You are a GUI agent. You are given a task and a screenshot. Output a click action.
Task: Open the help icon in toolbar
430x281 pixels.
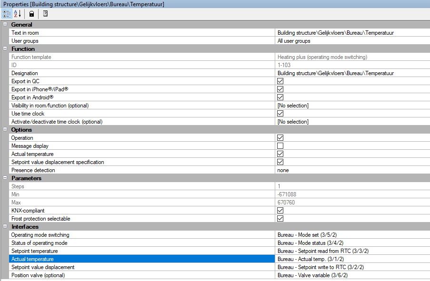[x=45, y=14]
